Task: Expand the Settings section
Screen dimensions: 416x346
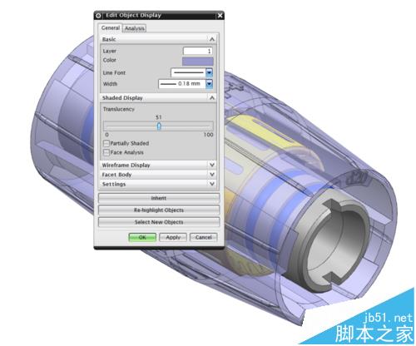Action: point(212,184)
